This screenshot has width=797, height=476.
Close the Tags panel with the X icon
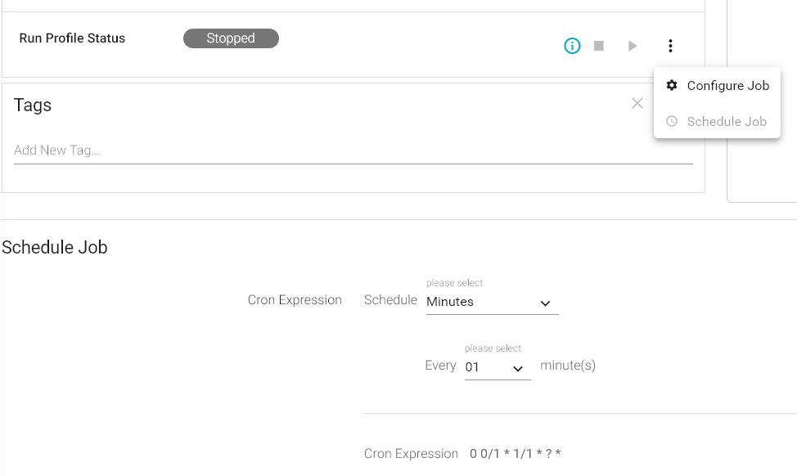pos(637,103)
